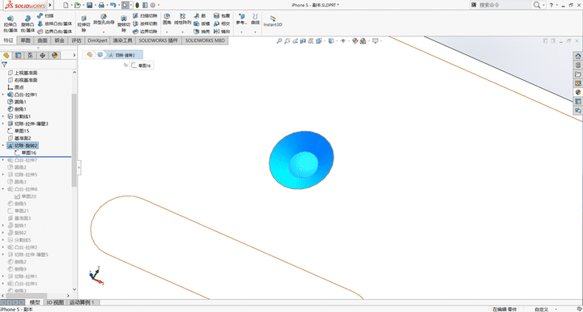The width and height of the screenshot is (583, 312).
Task: Expand the 切除-拉伸-薄壁3 feature node
Action: 3,124
